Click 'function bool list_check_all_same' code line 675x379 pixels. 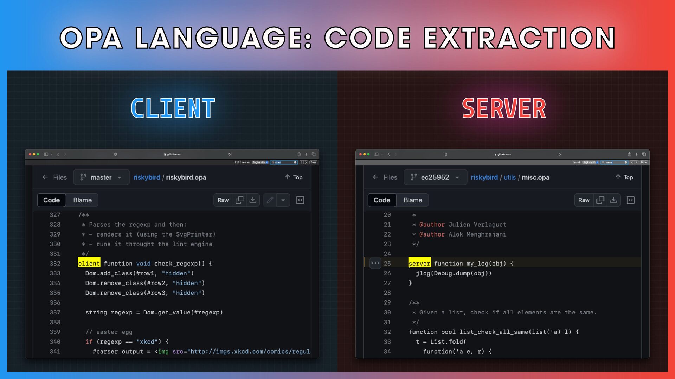coord(494,332)
